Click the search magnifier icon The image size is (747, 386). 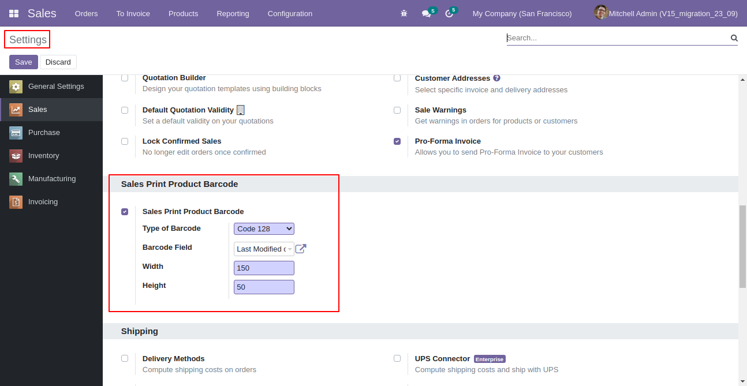pyautogui.click(x=734, y=38)
